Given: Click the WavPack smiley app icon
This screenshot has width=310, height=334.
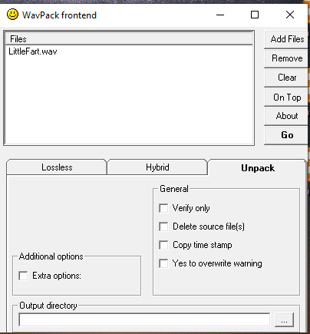Looking at the screenshot, I should point(12,15).
